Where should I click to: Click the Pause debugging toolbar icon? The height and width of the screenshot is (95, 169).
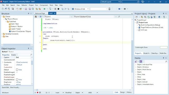(55, 9)
